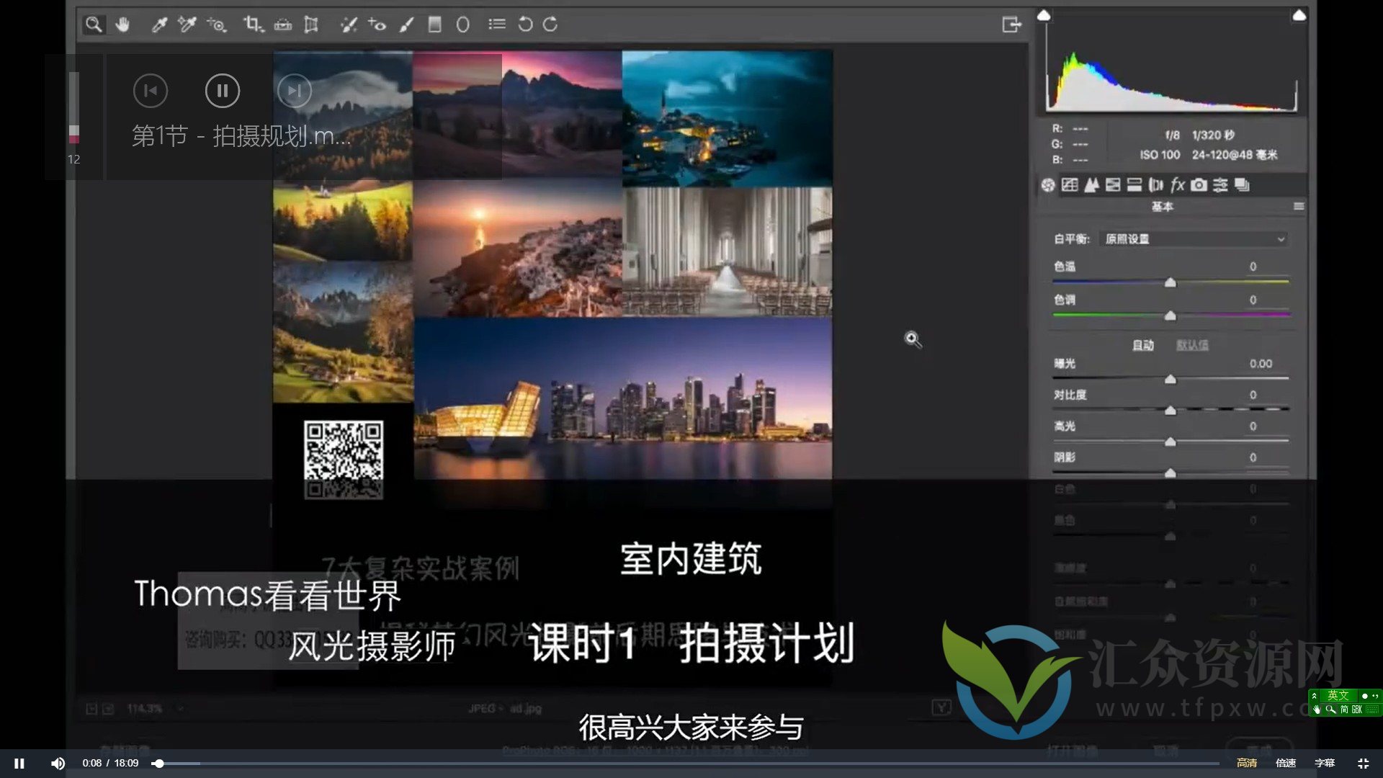The image size is (1383, 778).
Task: Select the Targeted Adjustment tool
Action: click(217, 24)
